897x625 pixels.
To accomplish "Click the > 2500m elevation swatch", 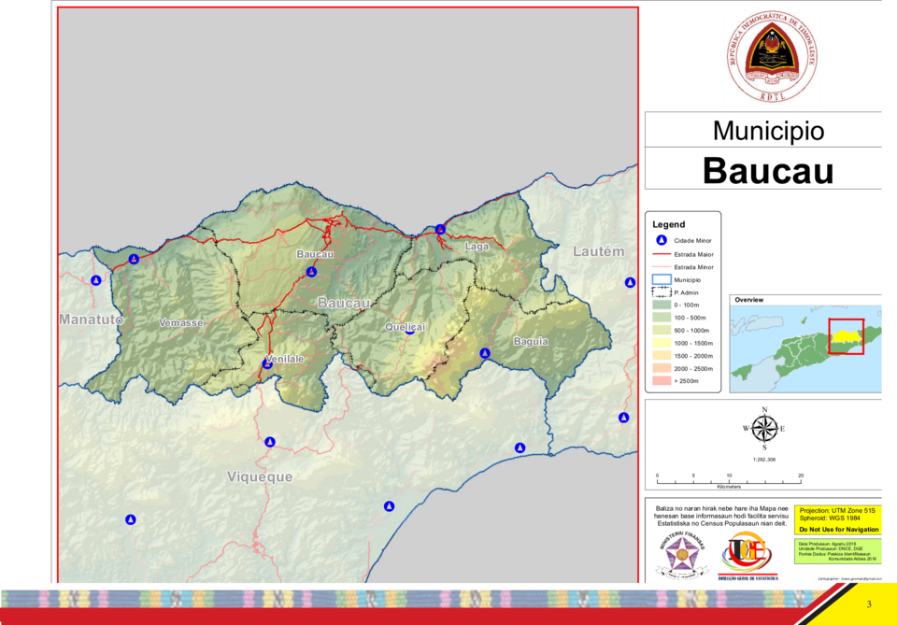I will tap(662, 381).
